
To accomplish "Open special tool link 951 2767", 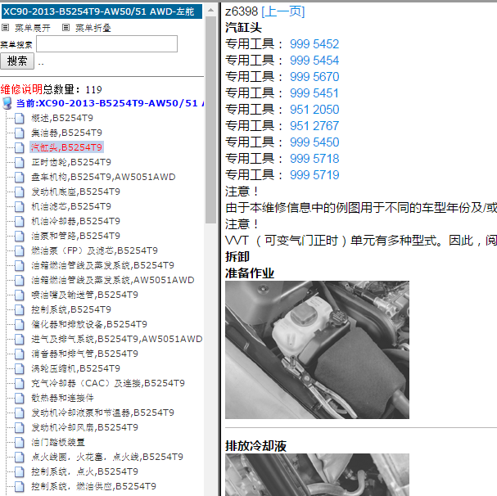I will (x=314, y=126).
